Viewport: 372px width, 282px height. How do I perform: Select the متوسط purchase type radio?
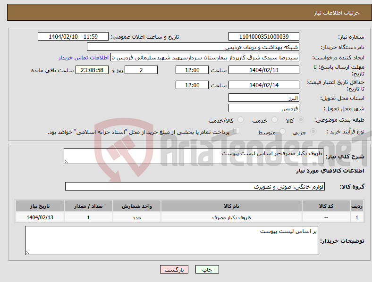click(282, 131)
